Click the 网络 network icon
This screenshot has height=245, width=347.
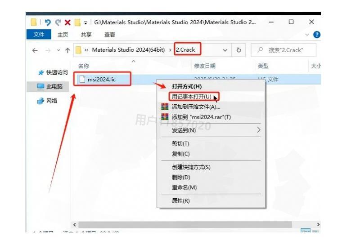[41, 101]
